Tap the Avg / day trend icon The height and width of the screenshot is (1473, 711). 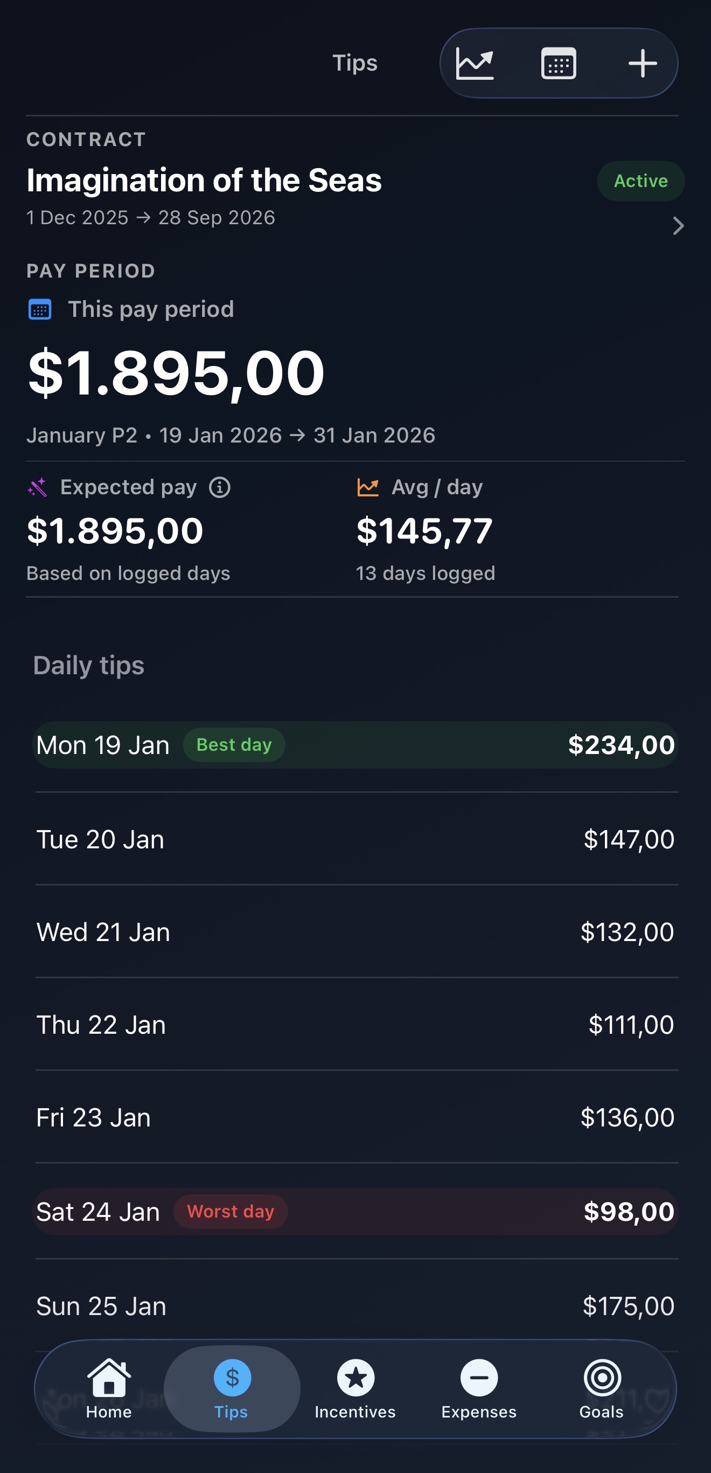368,488
